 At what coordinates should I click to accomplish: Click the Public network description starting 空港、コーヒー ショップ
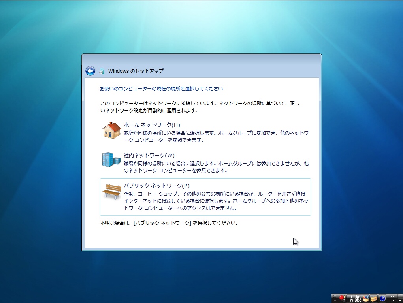(x=216, y=201)
